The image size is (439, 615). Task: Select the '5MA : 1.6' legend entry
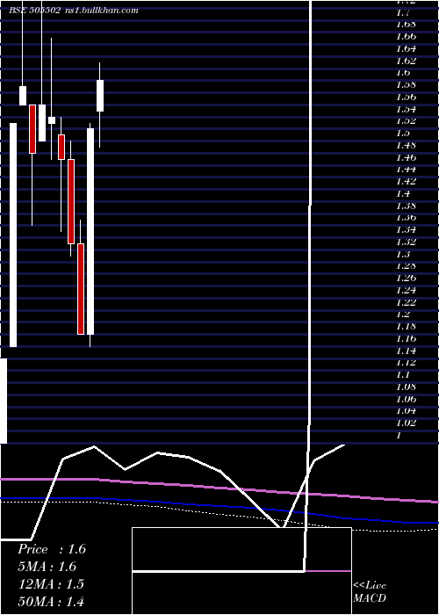47,567
